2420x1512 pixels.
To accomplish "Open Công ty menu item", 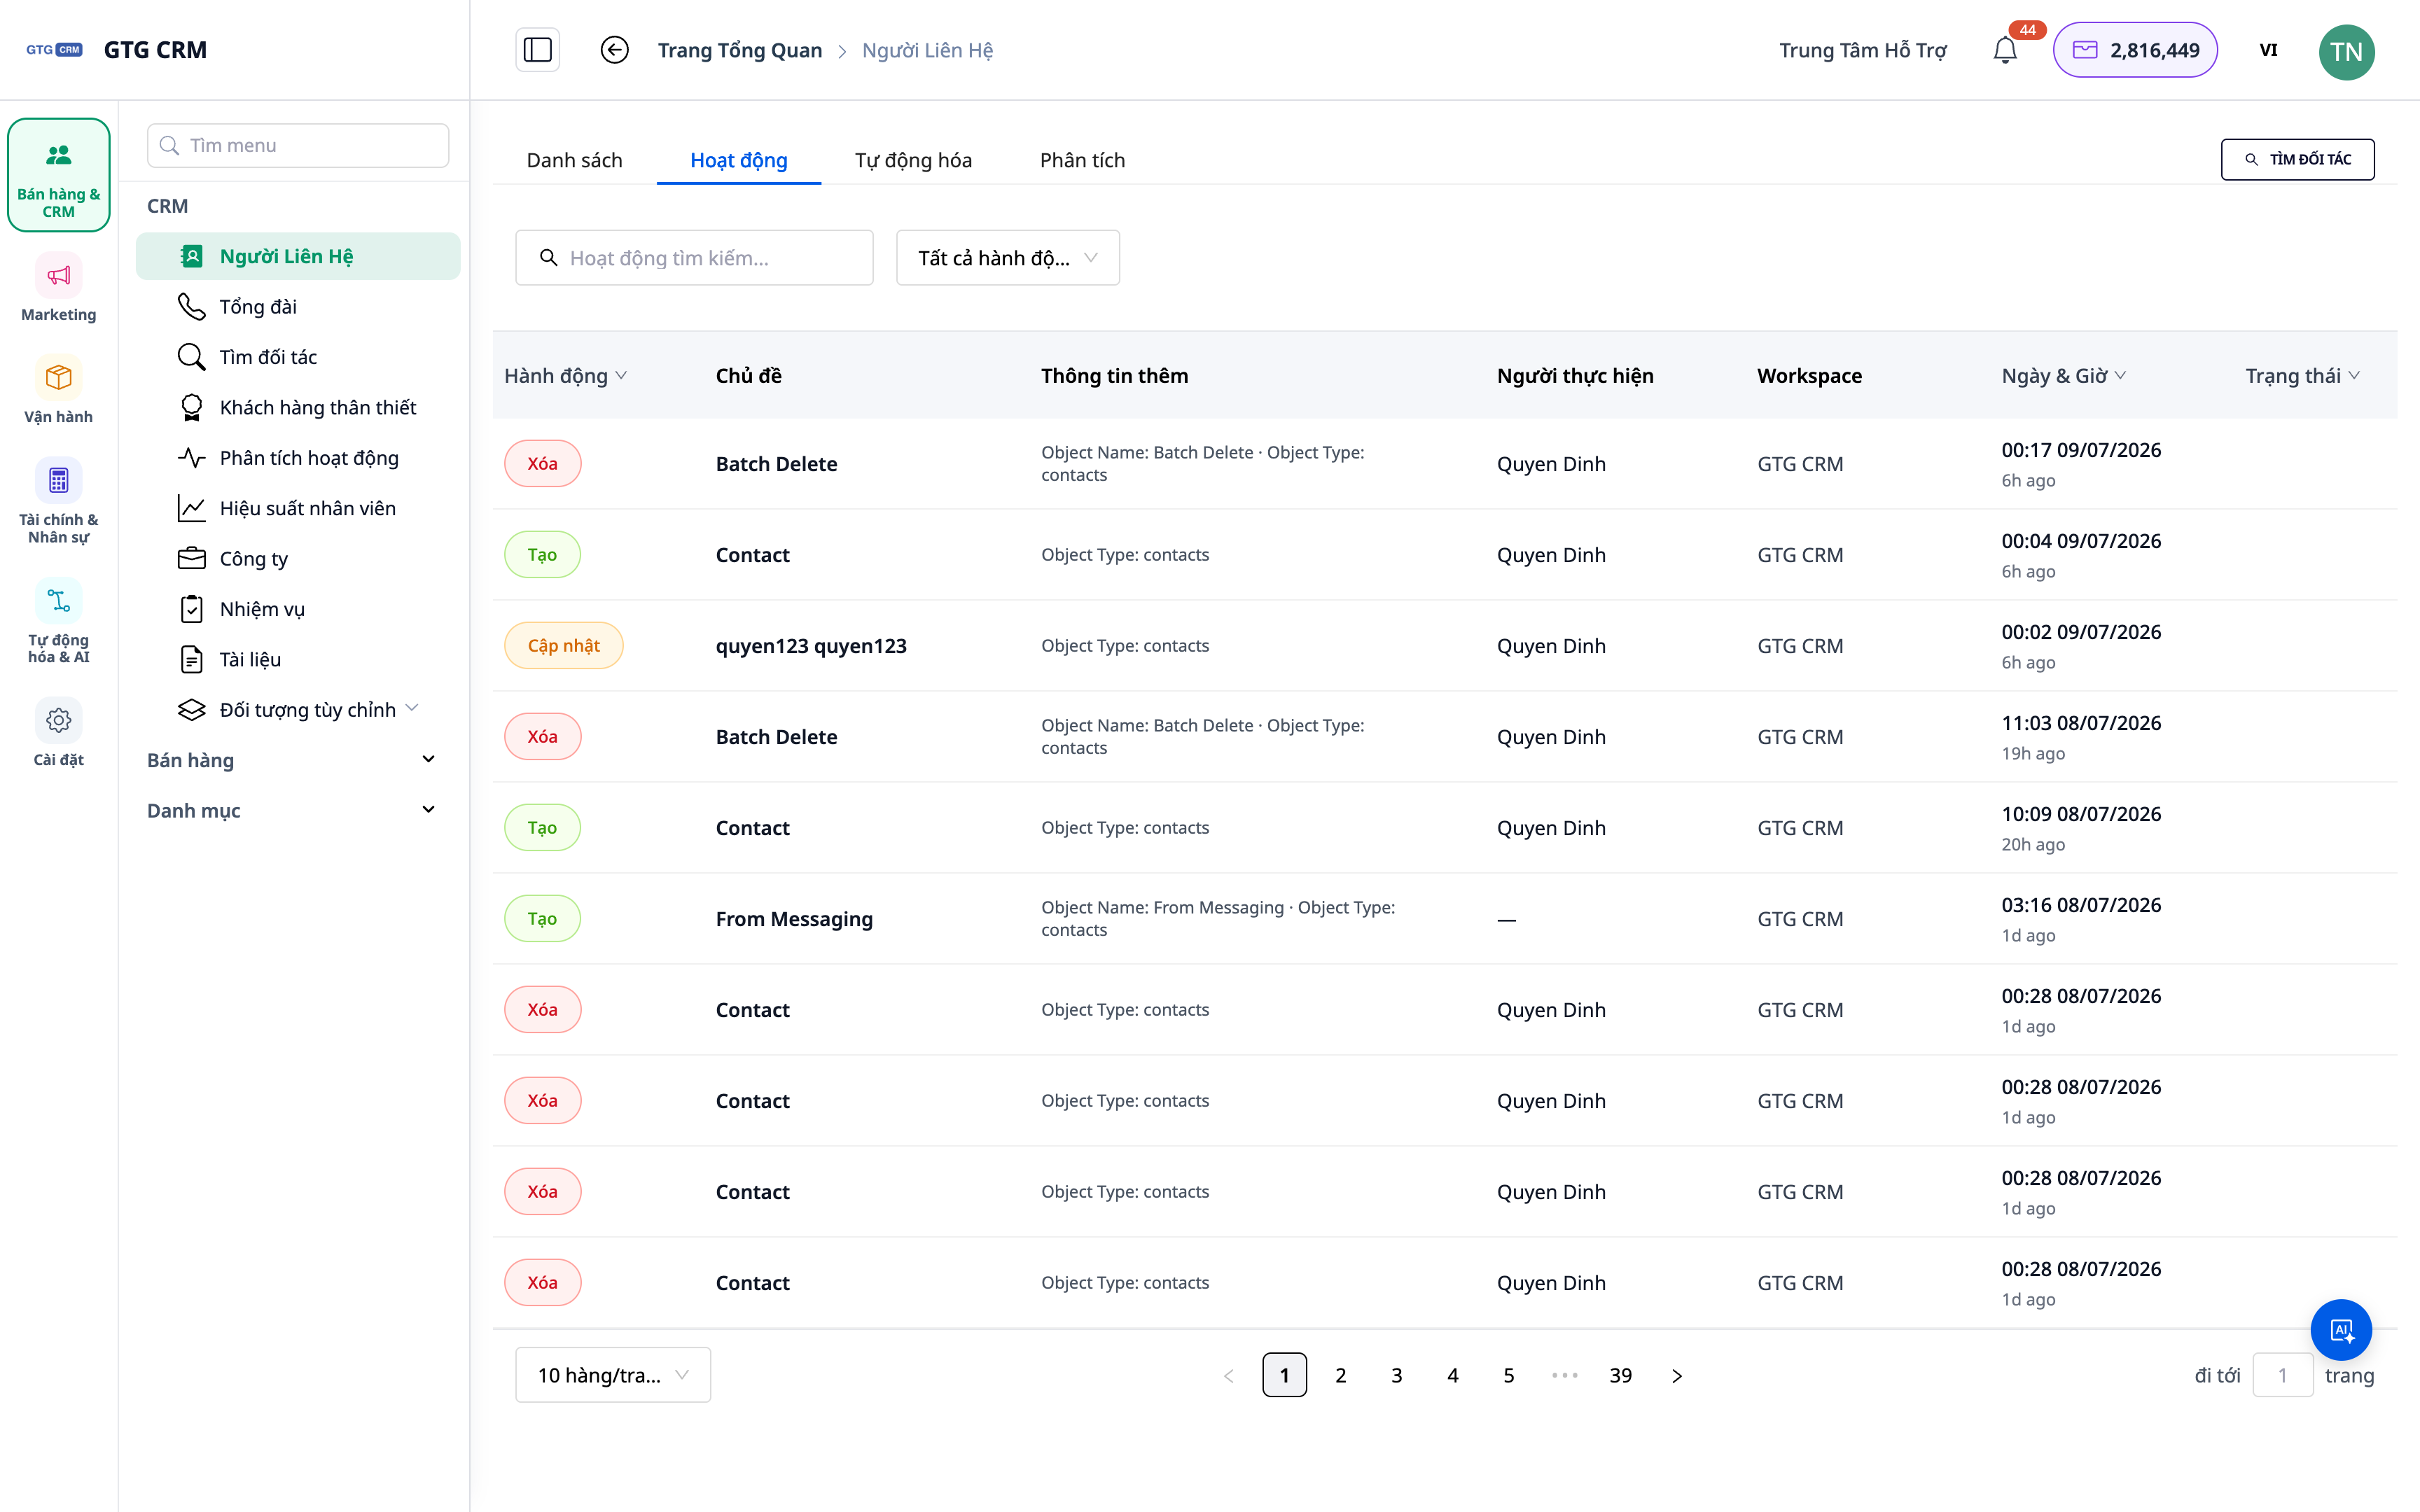I will click(x=298, y=558).
